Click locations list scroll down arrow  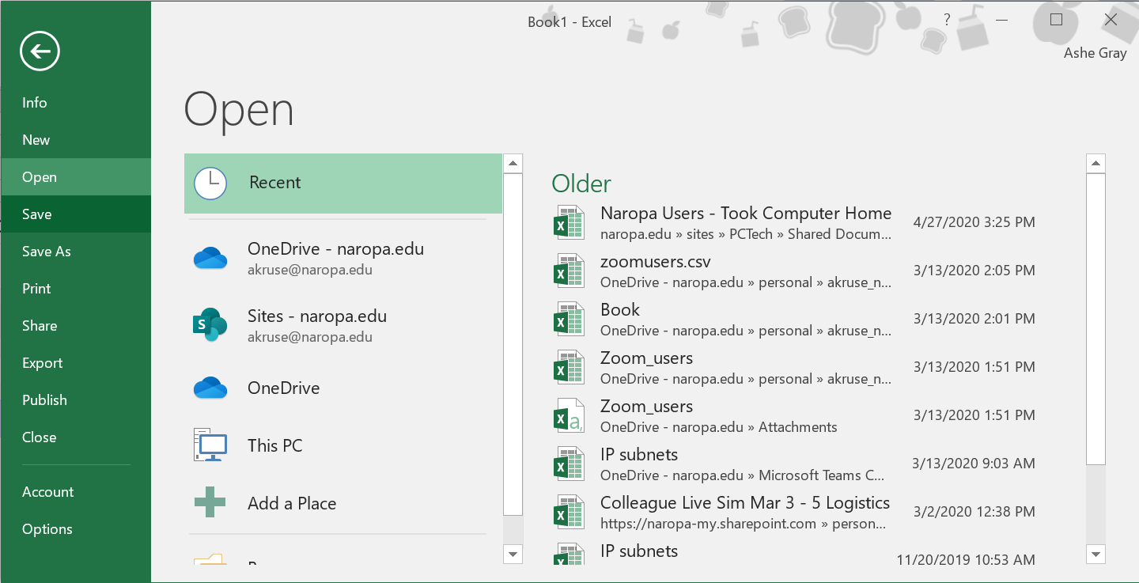pos(513,554)
